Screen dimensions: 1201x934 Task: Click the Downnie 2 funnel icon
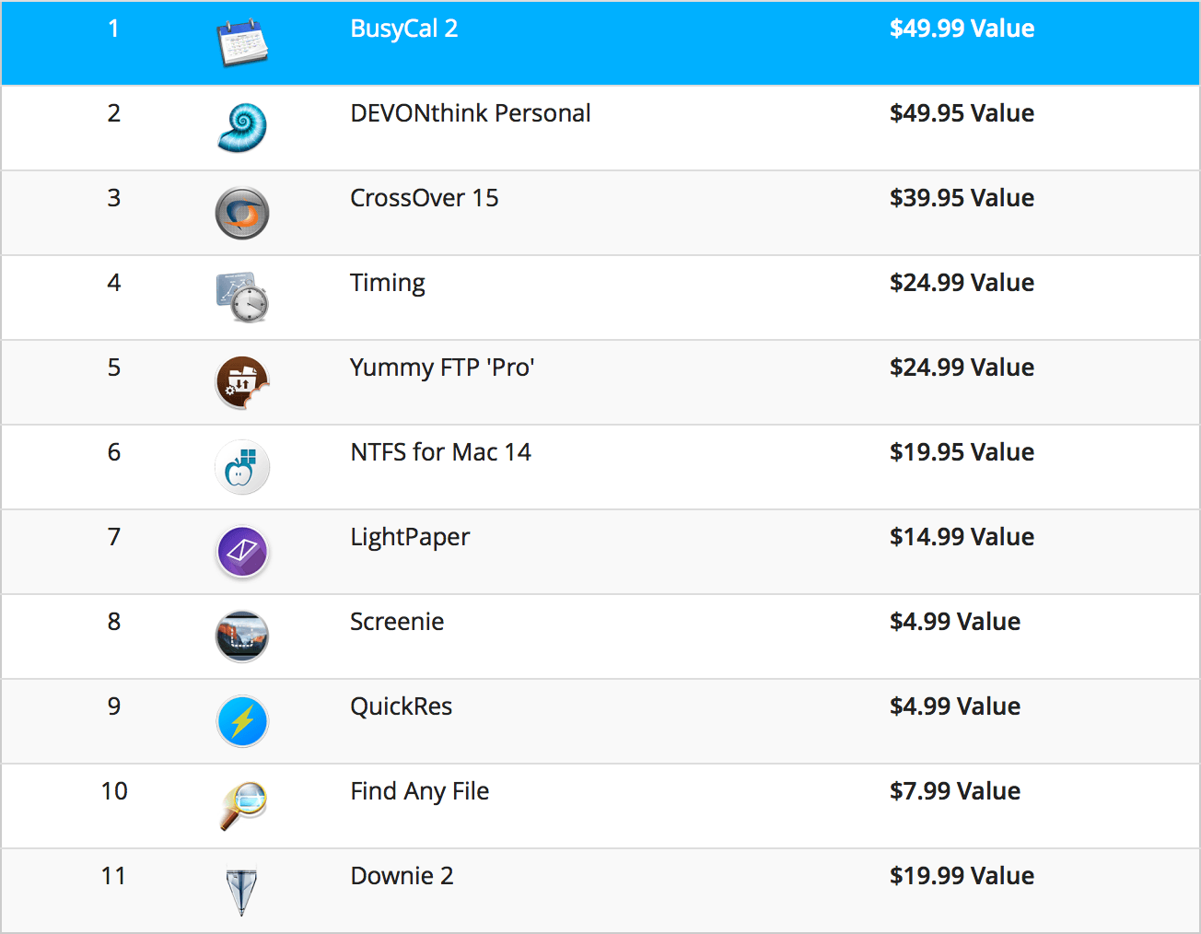pyautogui.click(x=242, y=892)
